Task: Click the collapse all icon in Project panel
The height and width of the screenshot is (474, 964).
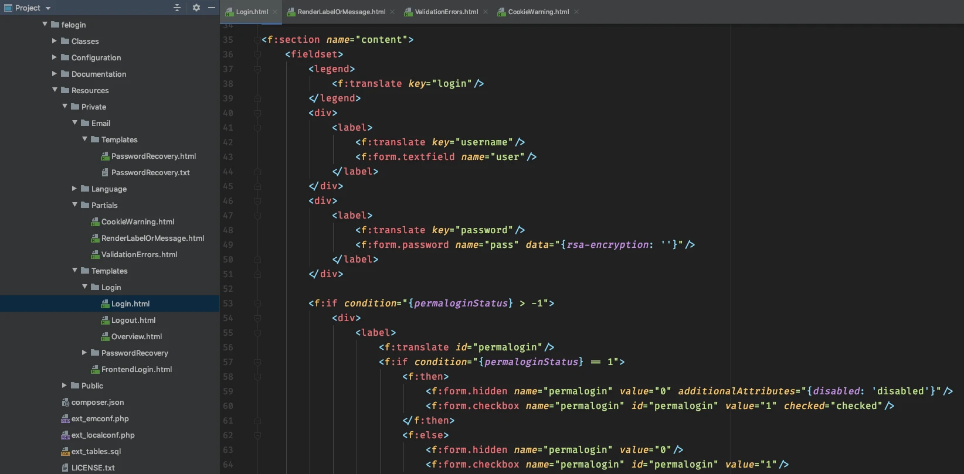Action: pos(177,8)
